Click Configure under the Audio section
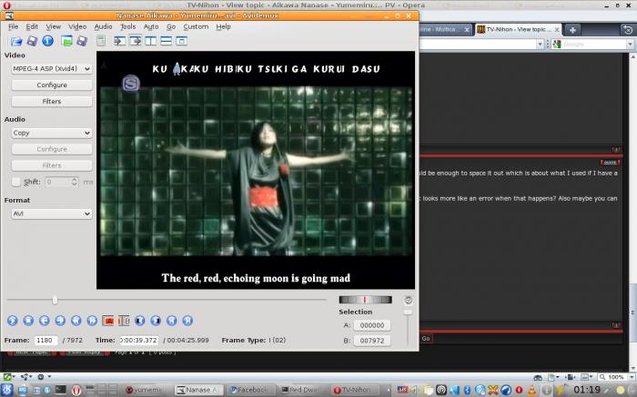 coord(52,149)
